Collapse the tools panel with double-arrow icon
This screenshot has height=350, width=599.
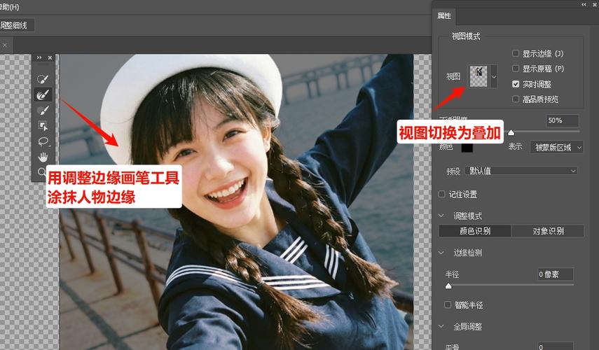[x=39, y=57]
